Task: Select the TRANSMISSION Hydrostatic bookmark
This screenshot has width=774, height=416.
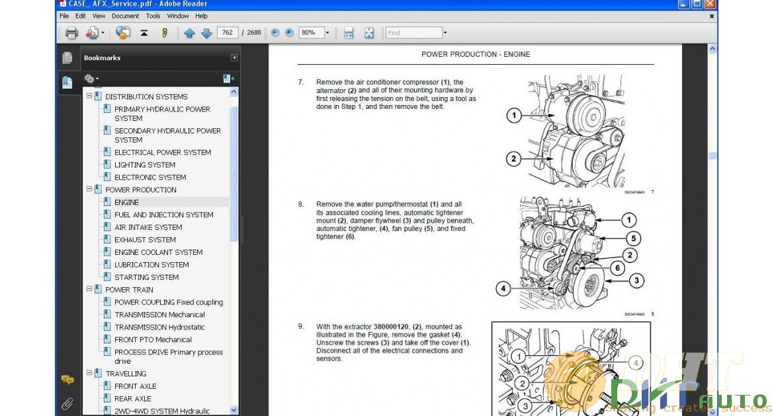Action: (159, 327)
